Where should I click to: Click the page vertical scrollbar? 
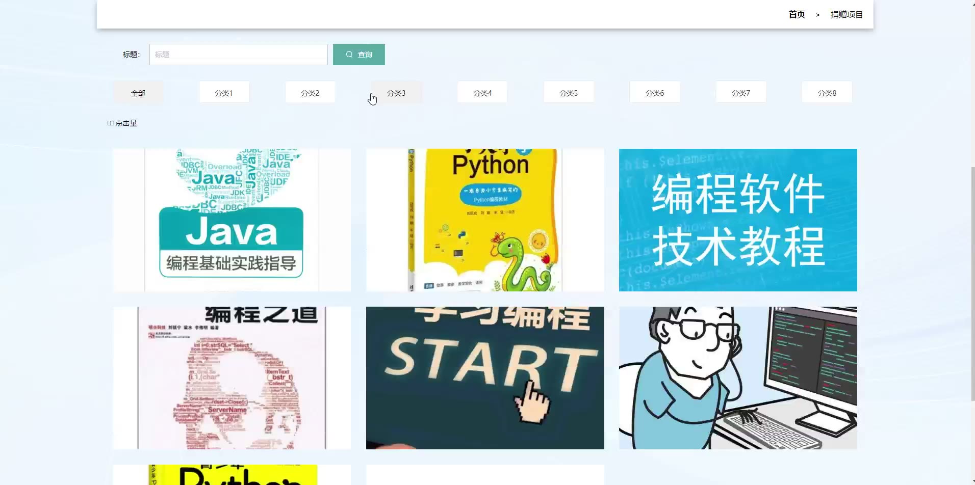tap(972, 283)
